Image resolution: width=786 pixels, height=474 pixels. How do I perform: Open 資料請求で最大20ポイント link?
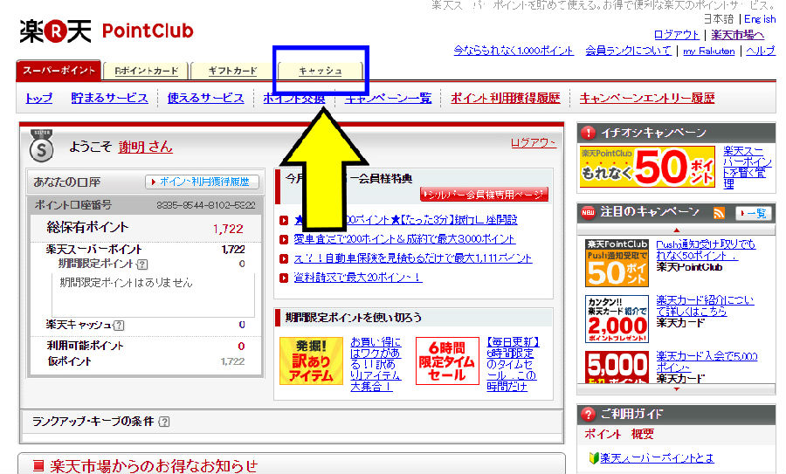click(x=358, y=277)
